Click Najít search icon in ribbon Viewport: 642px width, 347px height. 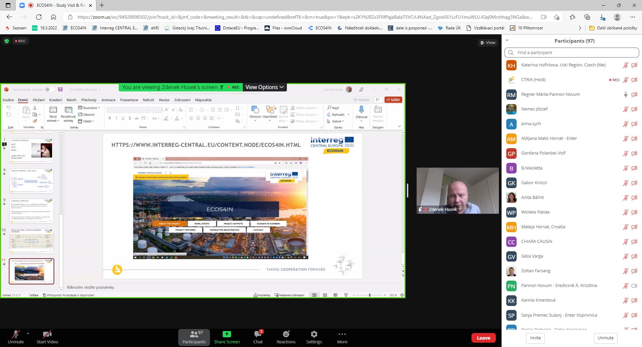pos(329,108)
